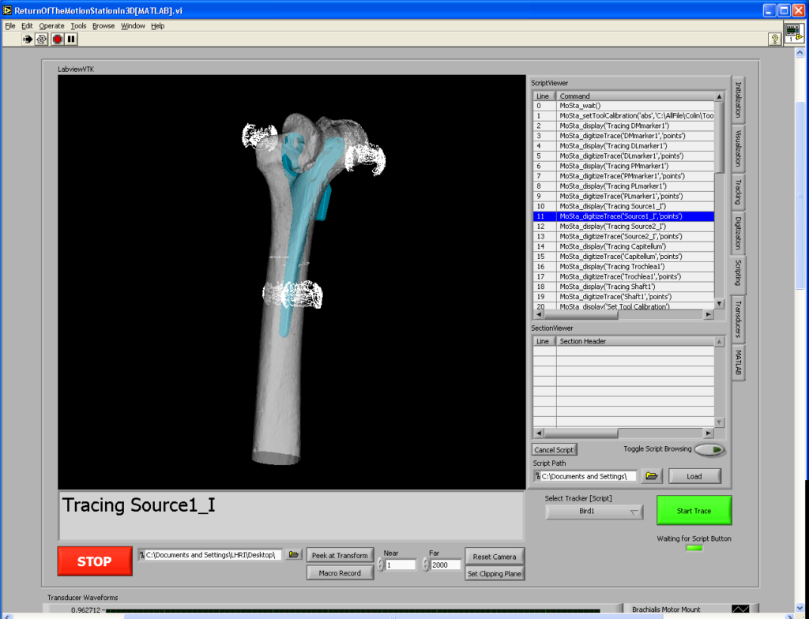
Task: Click the Run Continuously toolbar icon
Action: click(x=41, y=39)
